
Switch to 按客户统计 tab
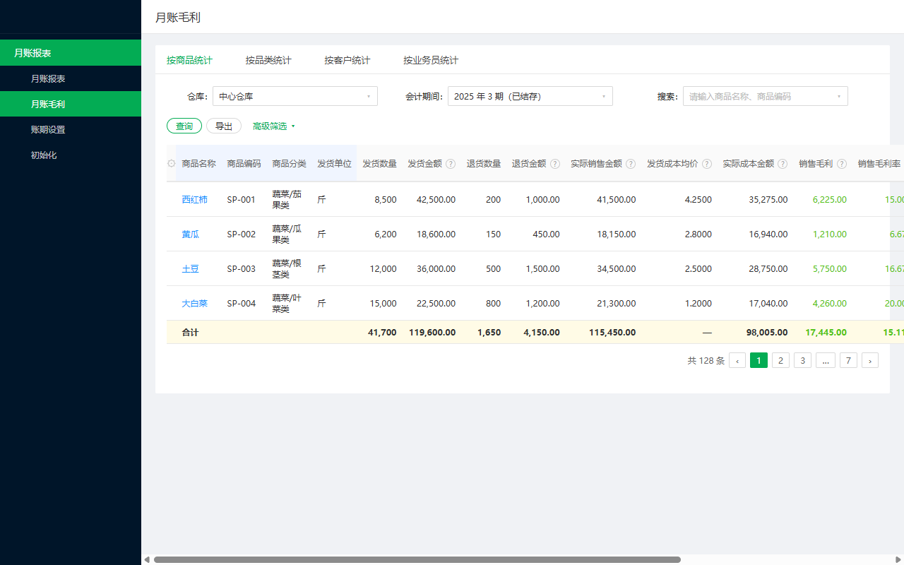347,60
